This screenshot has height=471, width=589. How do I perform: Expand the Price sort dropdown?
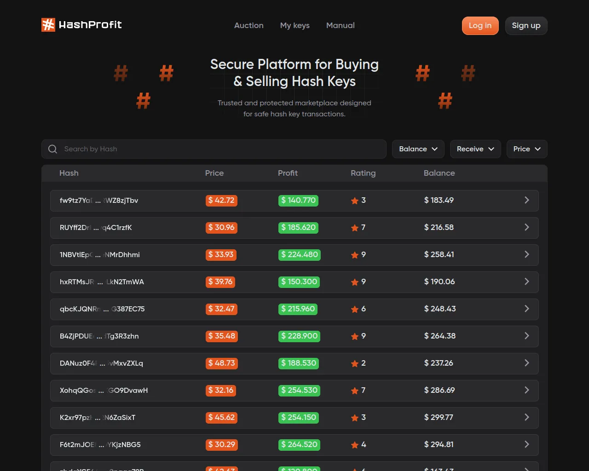(x=526, y=149)
